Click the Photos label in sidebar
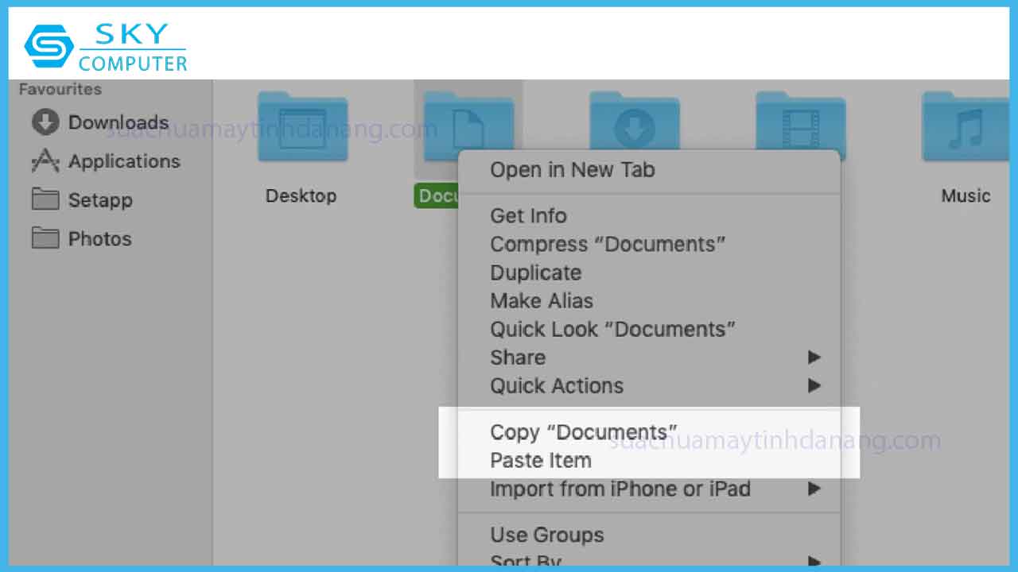 pos(100,239)
